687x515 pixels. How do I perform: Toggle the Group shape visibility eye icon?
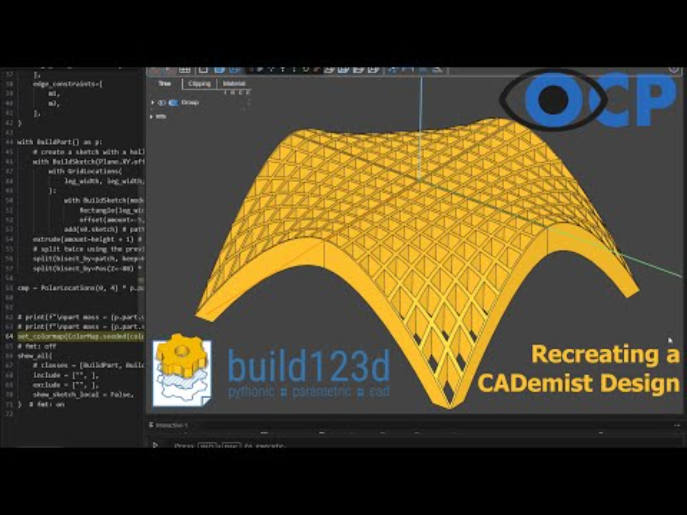161,103
